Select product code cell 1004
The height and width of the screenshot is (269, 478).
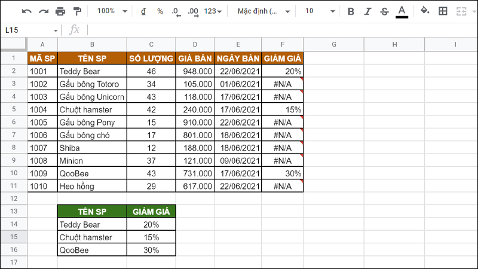42,109
